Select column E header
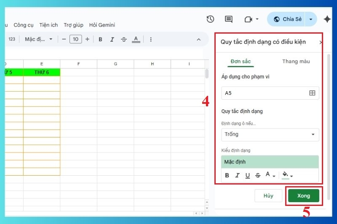Viewport: 337px width, 224px height. click(42, 64)
